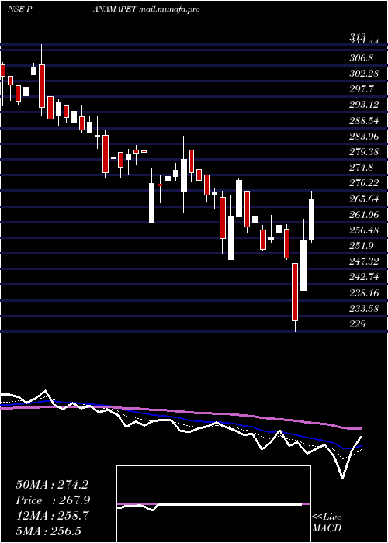Click the 238.16 price axis label
The height and width of the screenshot is (543, 388).
(363, 293)
